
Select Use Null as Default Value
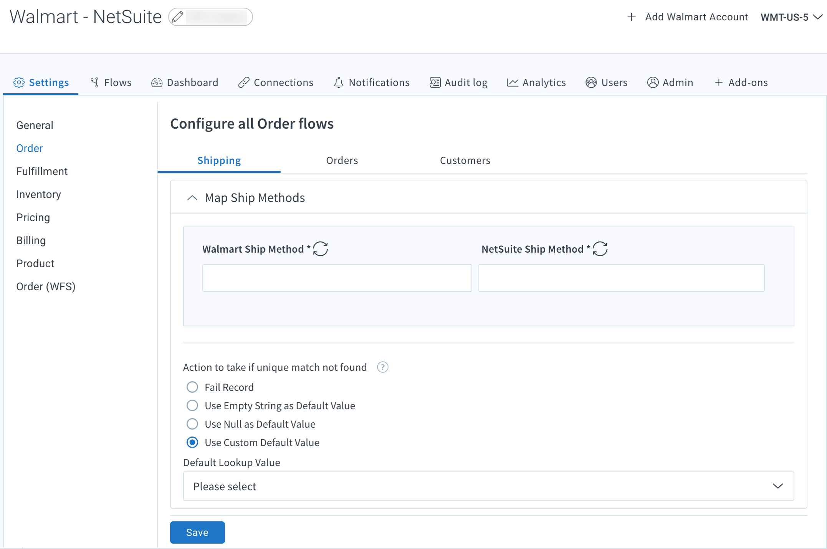click(192, 424)
